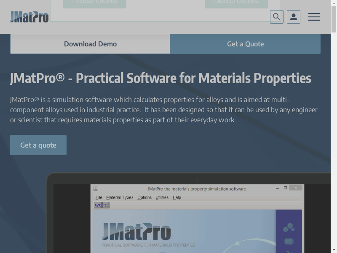Click the chip icon in the purple sidebar
This screenshot has height=253, width=337.
click(x=289, y=242)
